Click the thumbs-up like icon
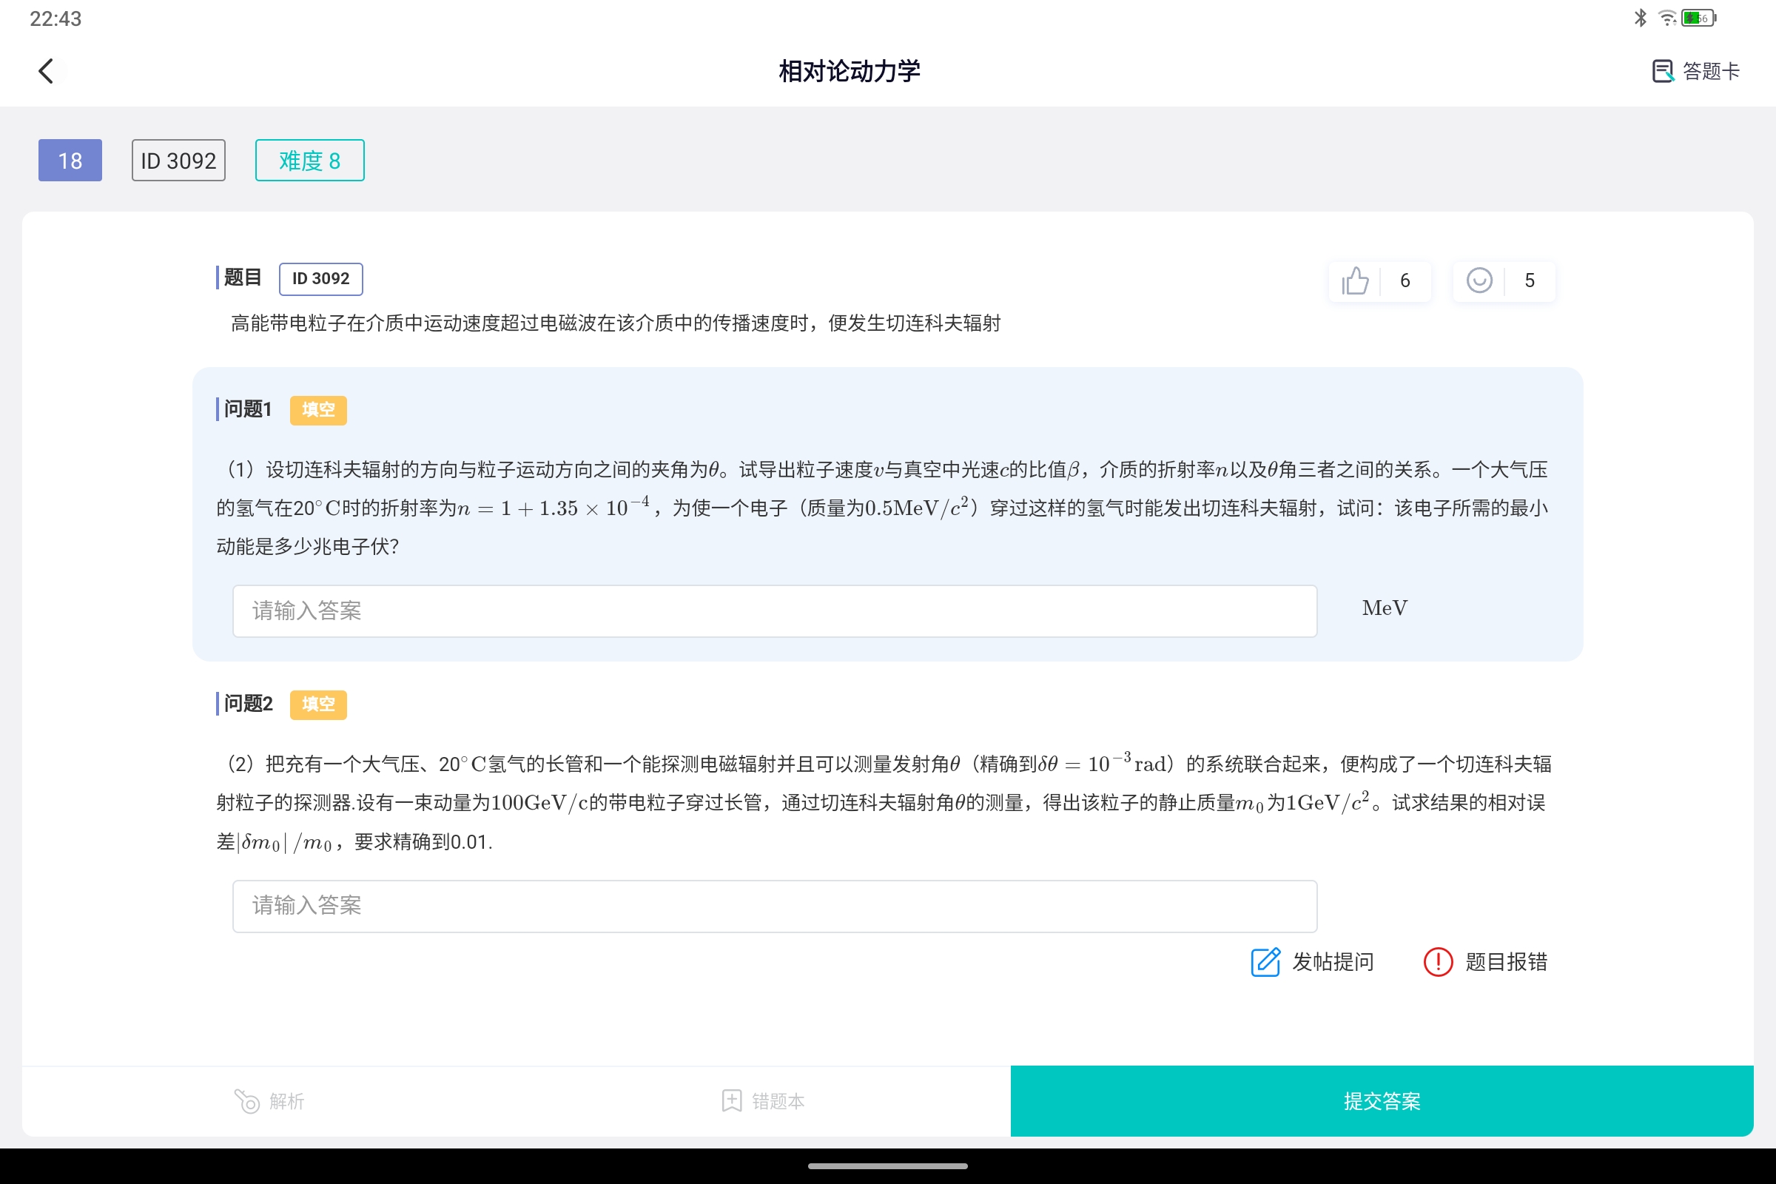Viewport: 1776px width, 1184px height. click(x=1355, y=280)
